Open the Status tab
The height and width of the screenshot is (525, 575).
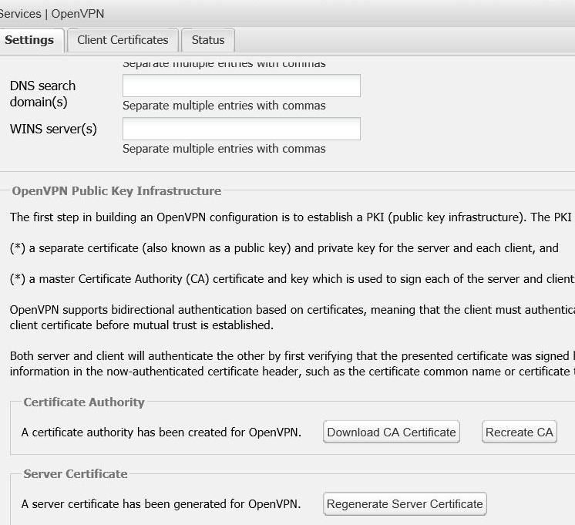tap(208, 40)
